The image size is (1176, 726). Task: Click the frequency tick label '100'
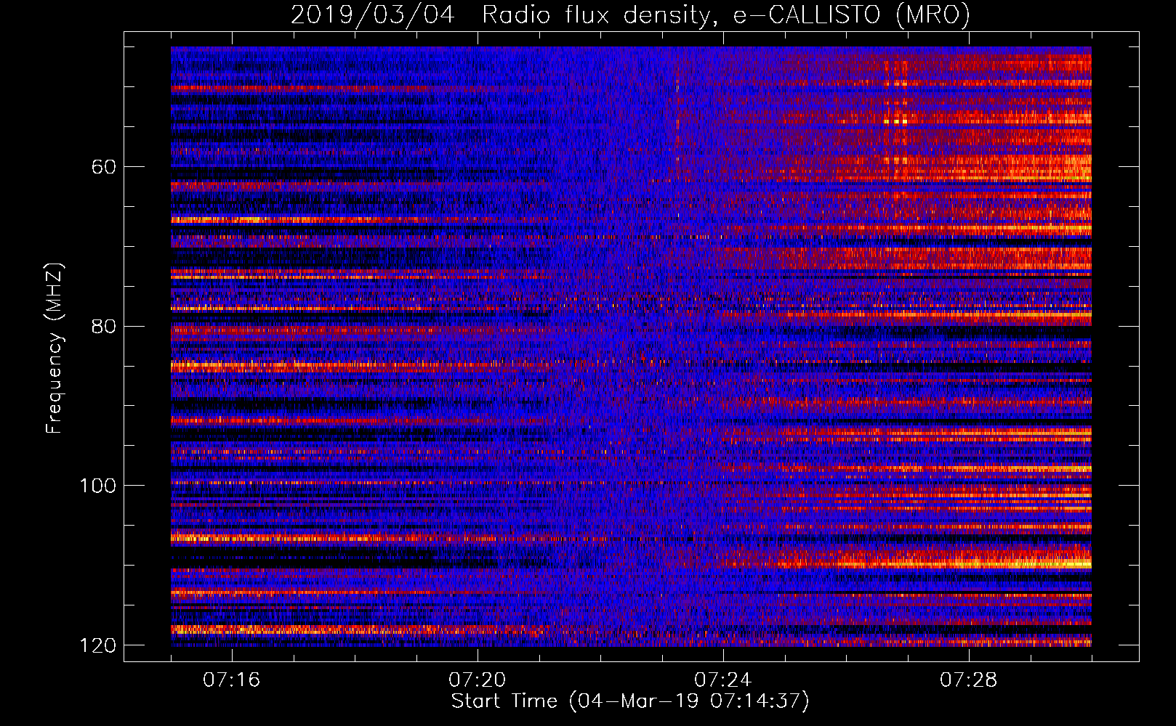97,486
